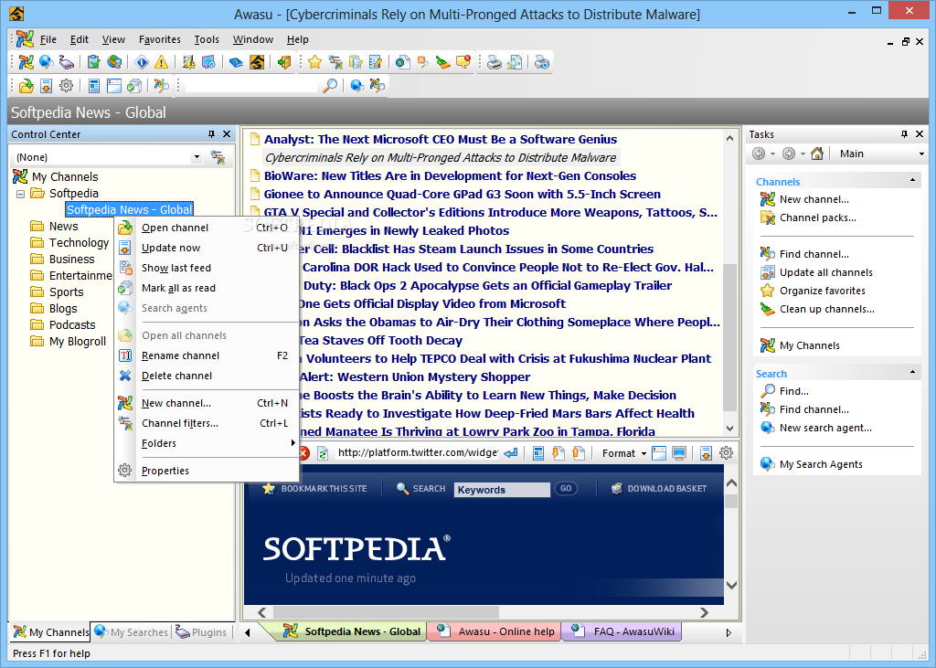Click the home icon in the Tasks pane
Image resolution: width=936 pixels, height=668 pixels.
(817, 154)
